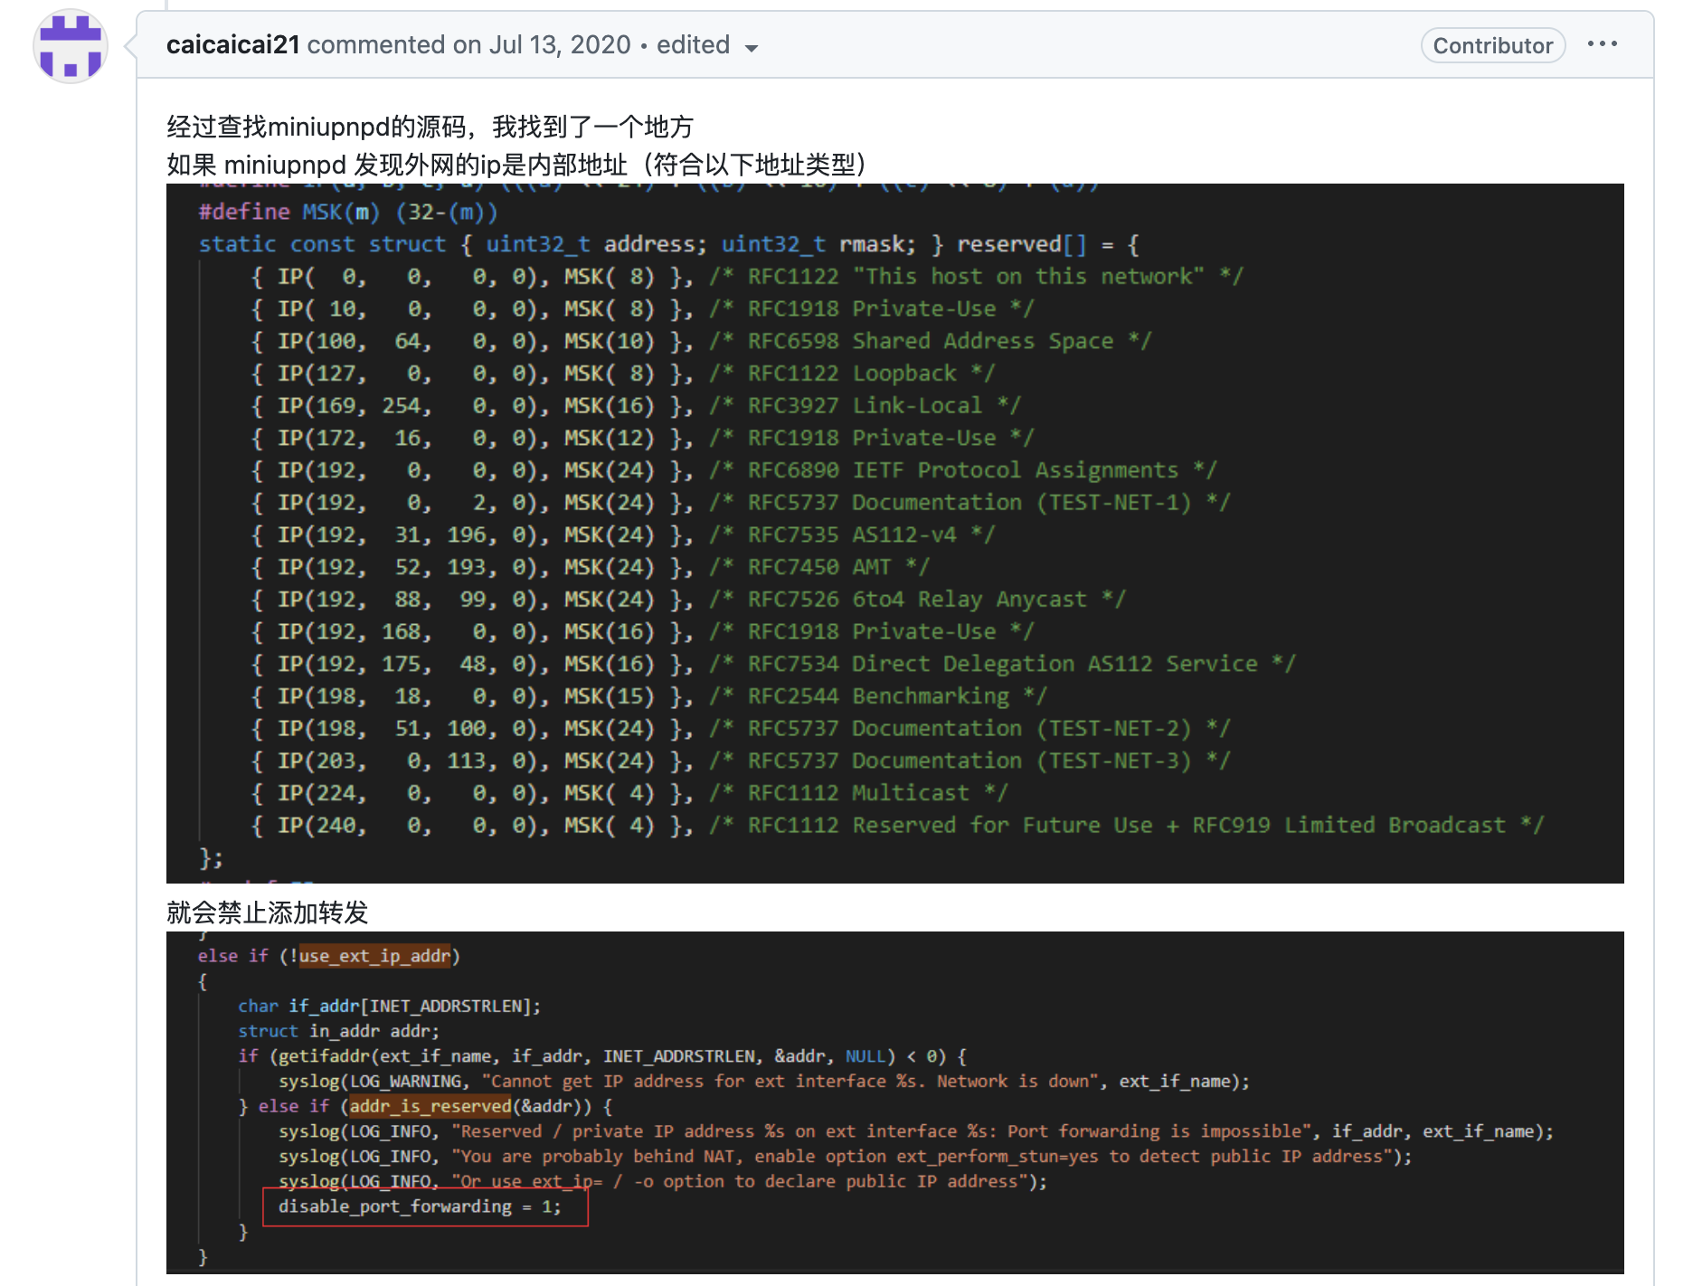The image size is (1693, 1286).
Task: Click the Contributor role badge
Action: [x=1492, y=44]
